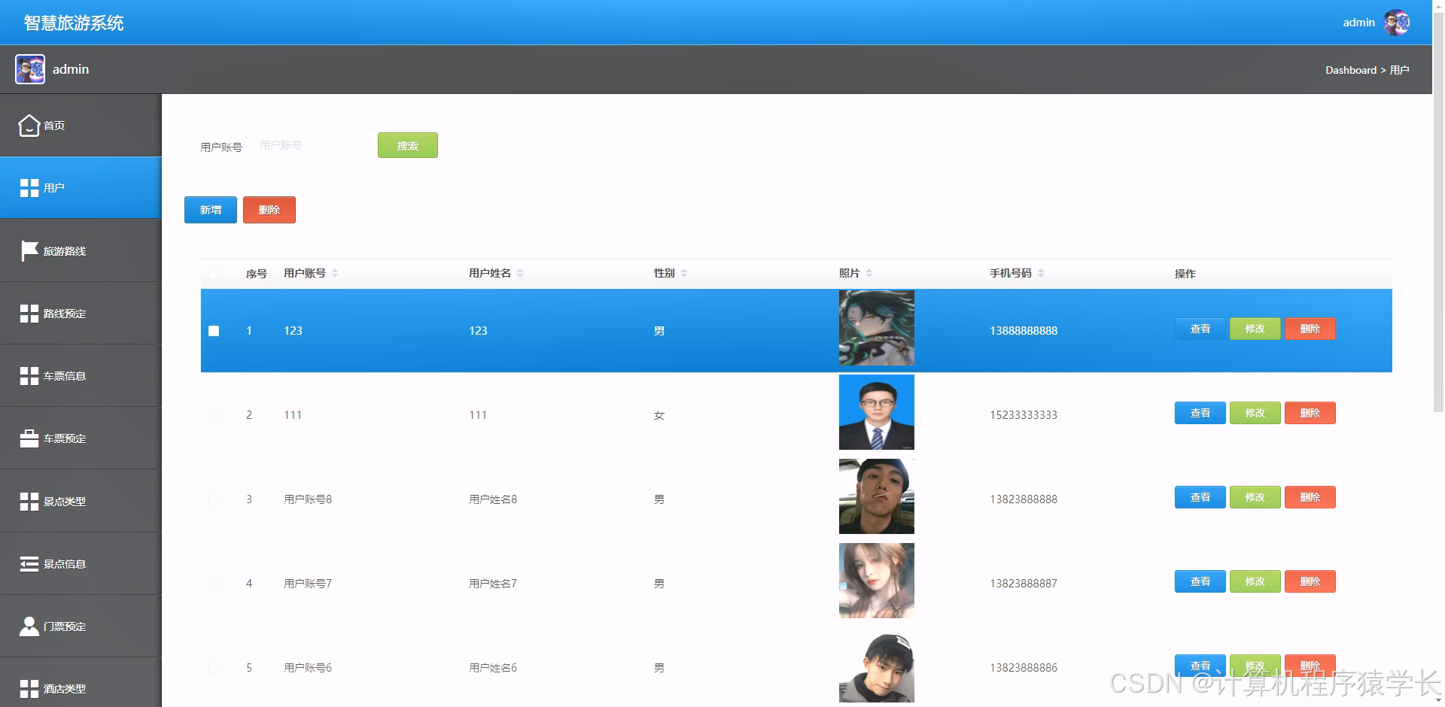Click 删除 for user 111

pos(1310,413)
